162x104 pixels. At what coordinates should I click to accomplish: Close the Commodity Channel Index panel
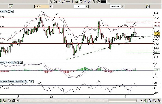point(32,81)
